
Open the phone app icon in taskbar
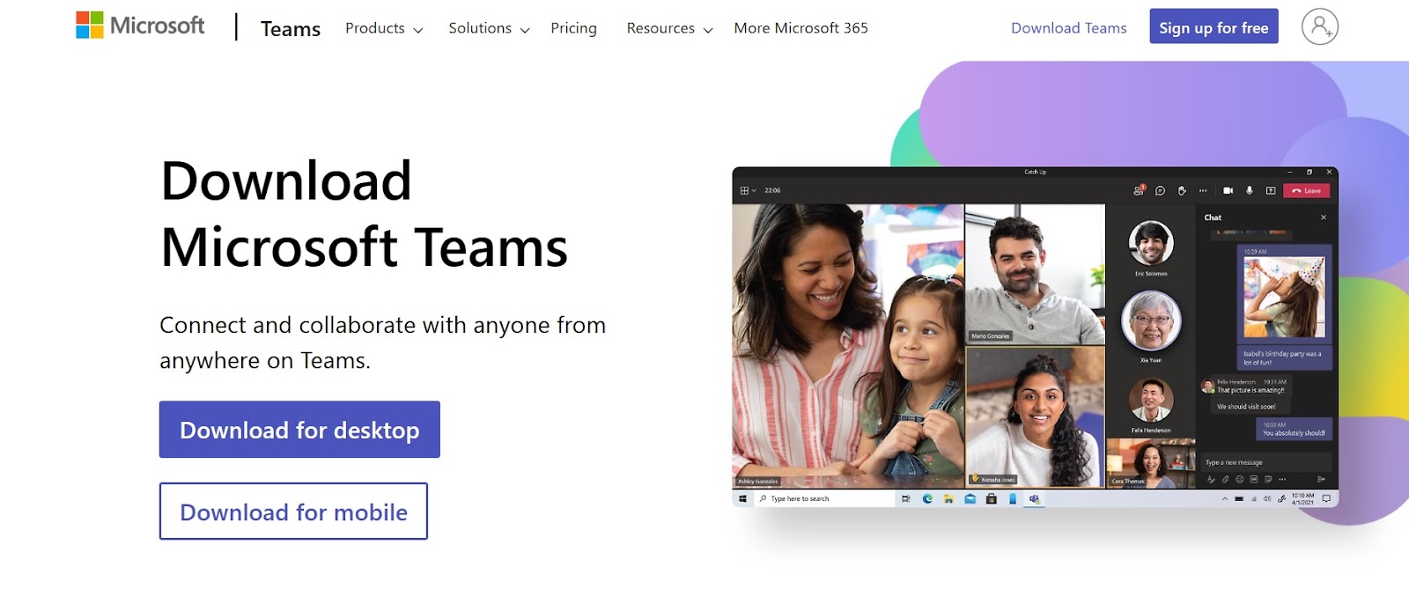[x=1013, y=498]
